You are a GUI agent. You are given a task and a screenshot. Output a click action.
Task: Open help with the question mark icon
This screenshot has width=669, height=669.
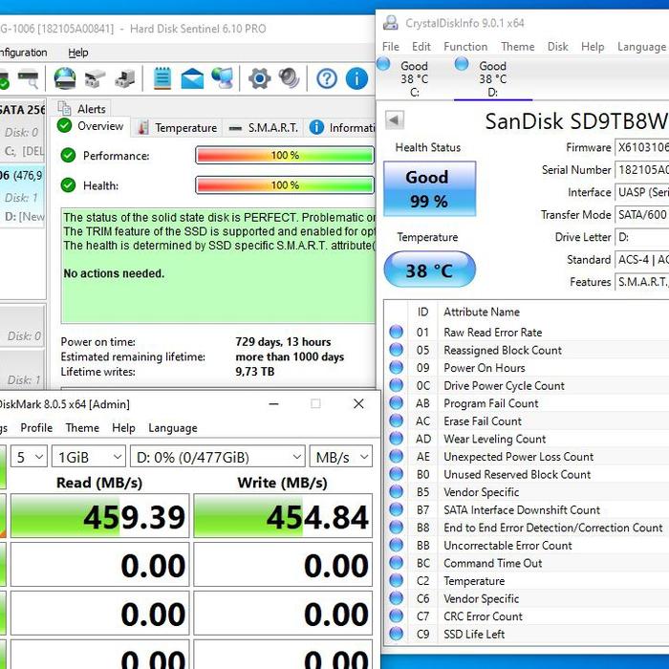tap(327, 79)
